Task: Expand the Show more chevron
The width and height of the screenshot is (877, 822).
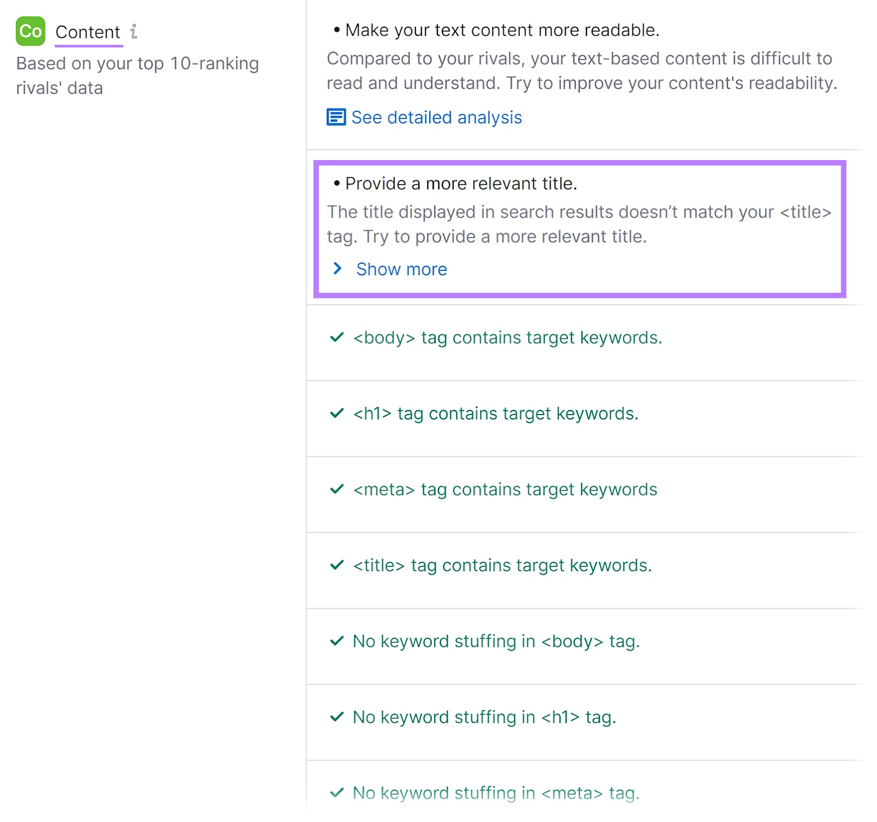Action: (x=338, y=269)
